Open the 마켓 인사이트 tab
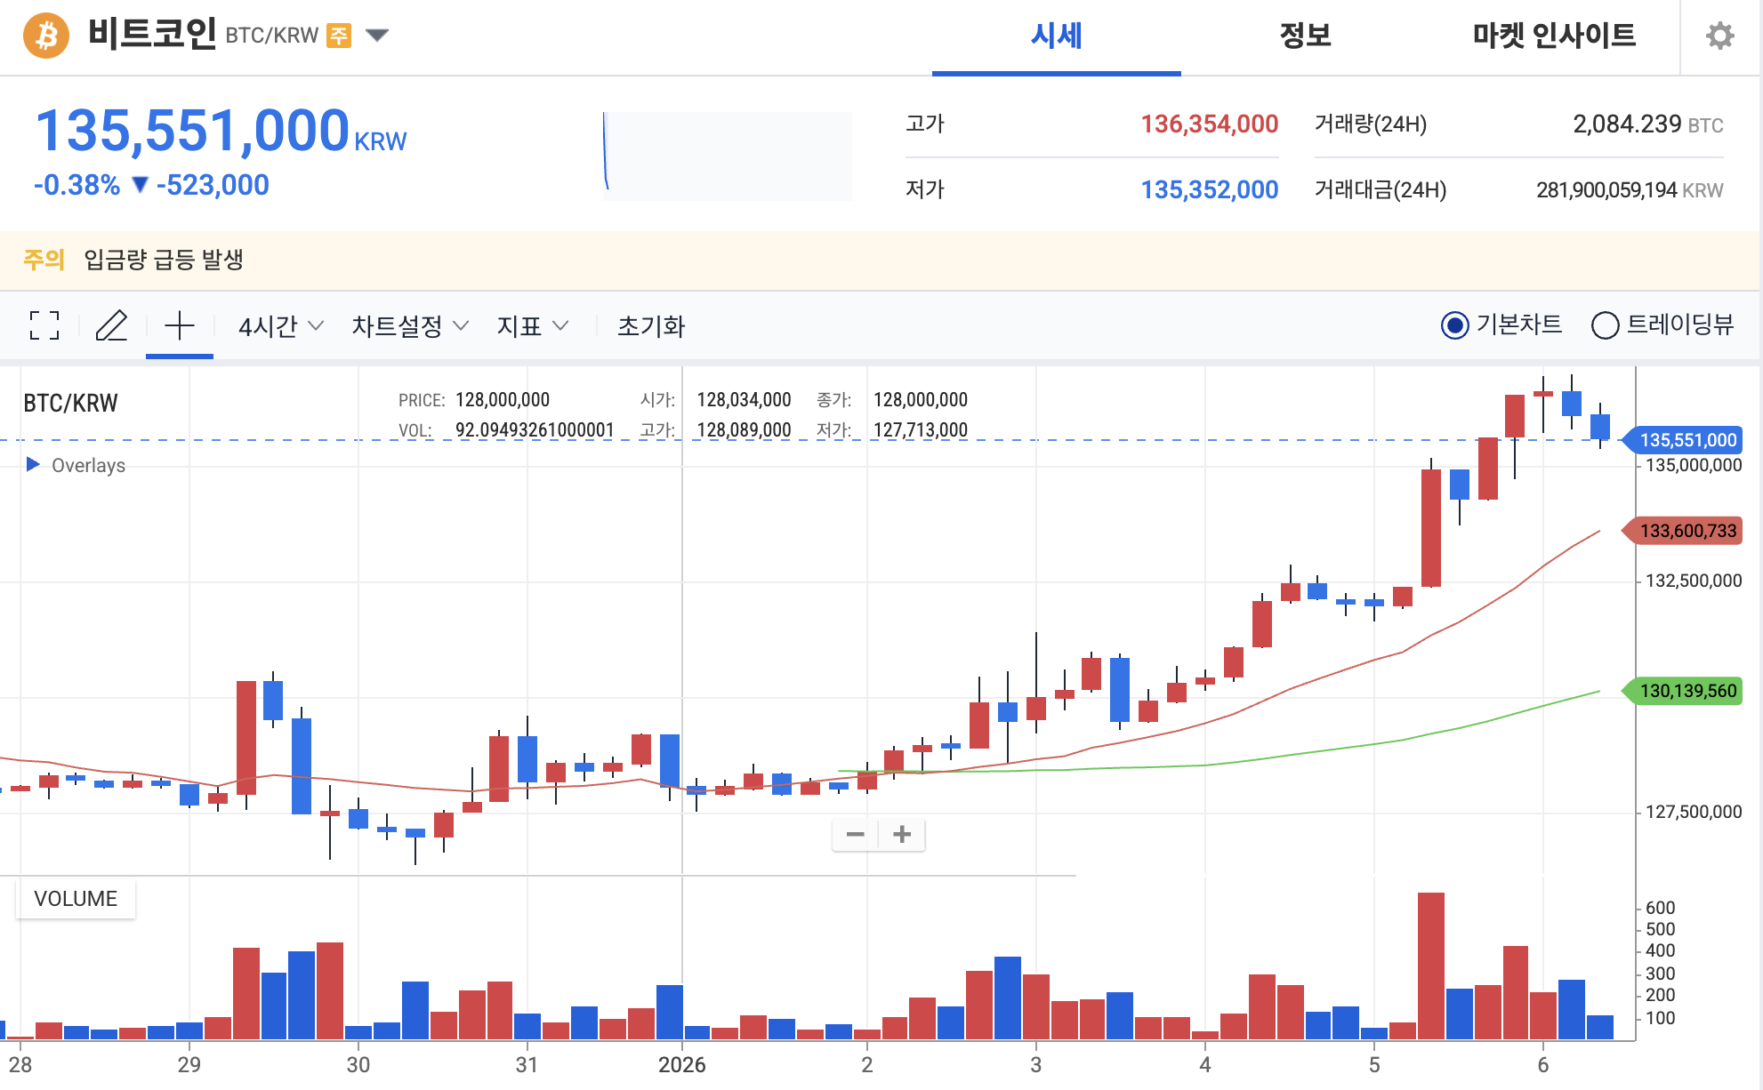 coord(1553,36)
